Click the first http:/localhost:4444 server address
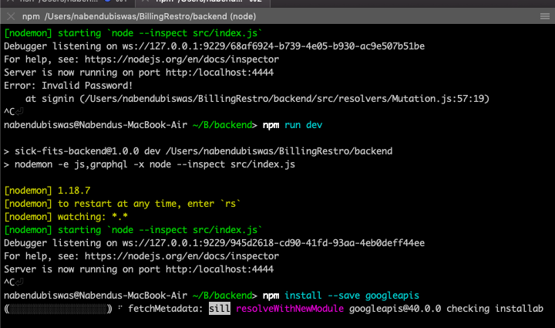Screen dimensions: 555x328 (x=220, y=73)
